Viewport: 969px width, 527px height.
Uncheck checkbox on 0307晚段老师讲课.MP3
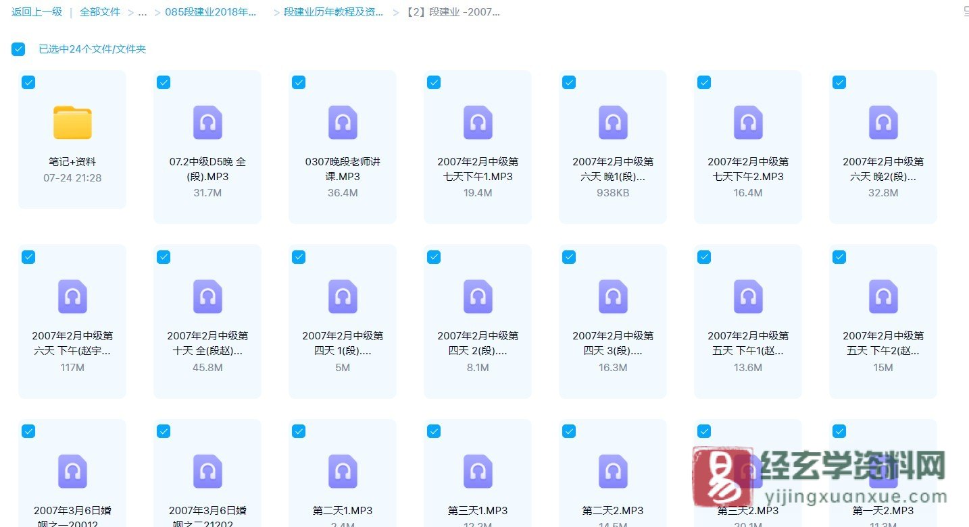[299, 82]
